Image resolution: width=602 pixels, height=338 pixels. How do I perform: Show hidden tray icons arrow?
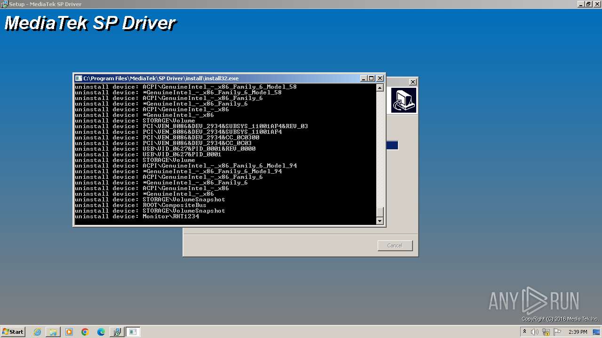click(x=524, y=332)
